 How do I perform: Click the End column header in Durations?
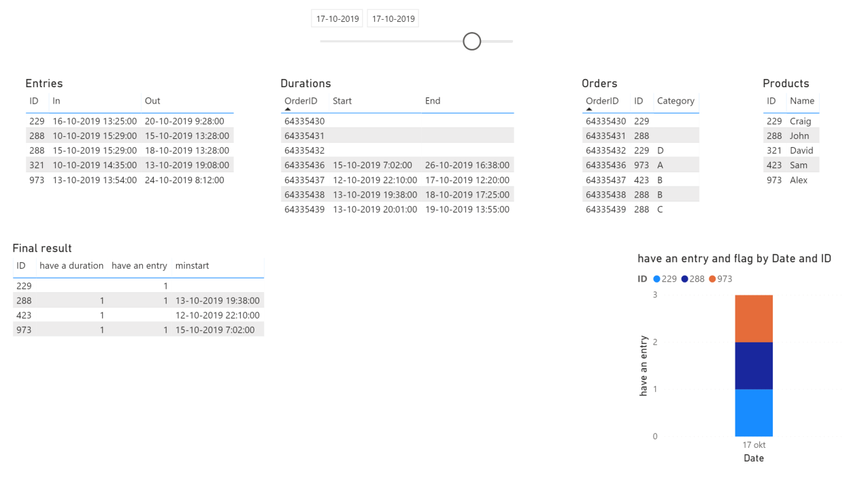click(433, 101)
